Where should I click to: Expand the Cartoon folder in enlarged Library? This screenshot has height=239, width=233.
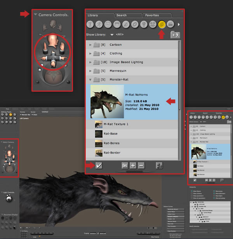tap(90, 45)
